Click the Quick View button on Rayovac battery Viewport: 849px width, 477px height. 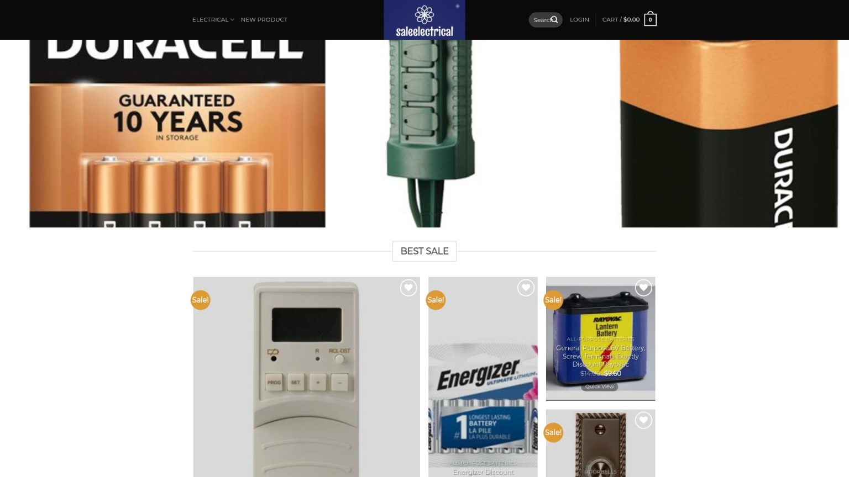(x=600, y=386)
